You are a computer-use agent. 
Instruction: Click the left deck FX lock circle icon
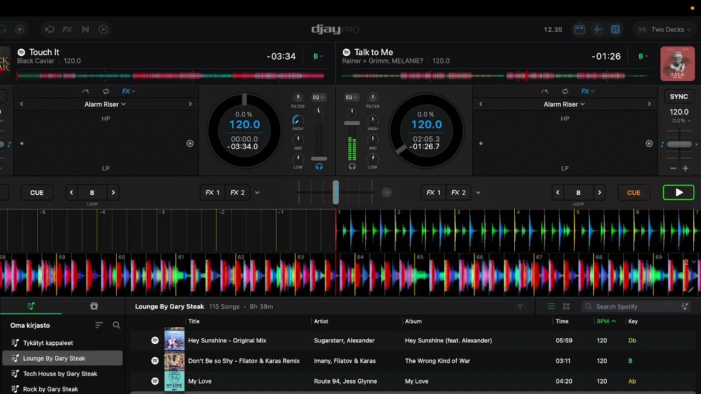coord(190,143)
